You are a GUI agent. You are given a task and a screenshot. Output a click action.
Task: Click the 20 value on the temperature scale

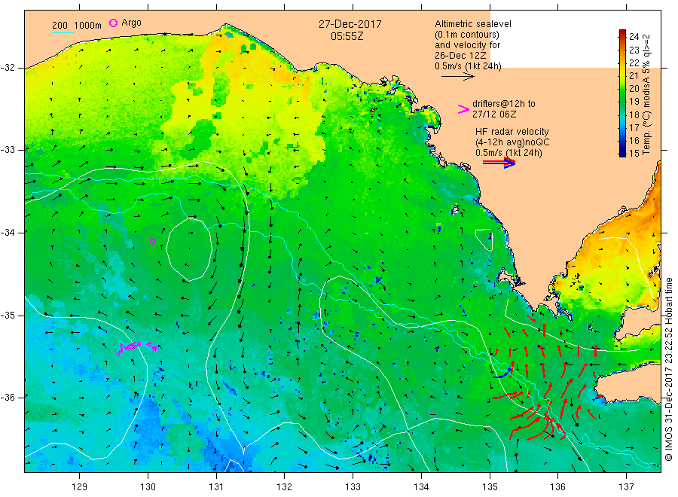pyautogui.click(x=634, y=88)
